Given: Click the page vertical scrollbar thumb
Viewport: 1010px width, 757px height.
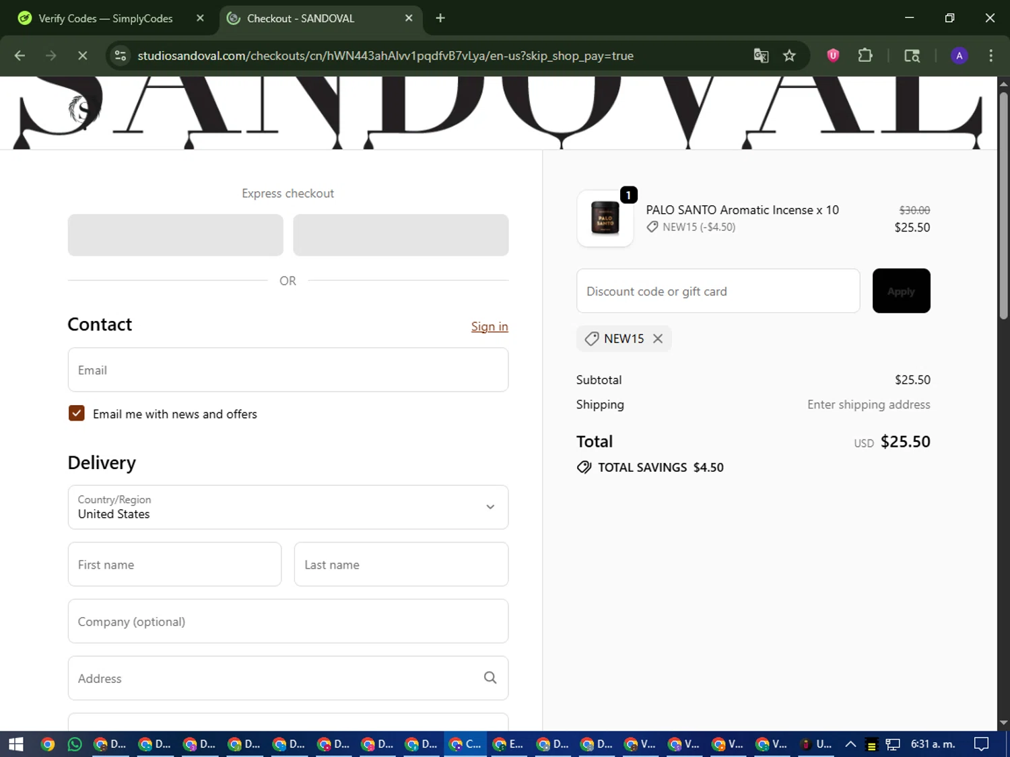Looking at the screenshot, I should (x=1003, y=205).
